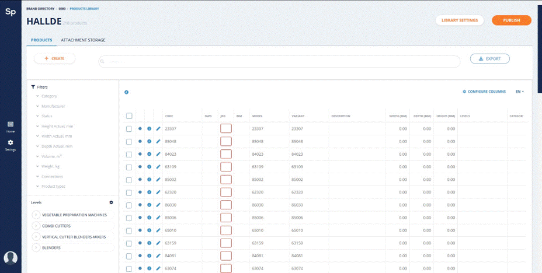This screenshot has height=273, width=542.
Task: Open Levels settings gear icon
Action: 111,202
